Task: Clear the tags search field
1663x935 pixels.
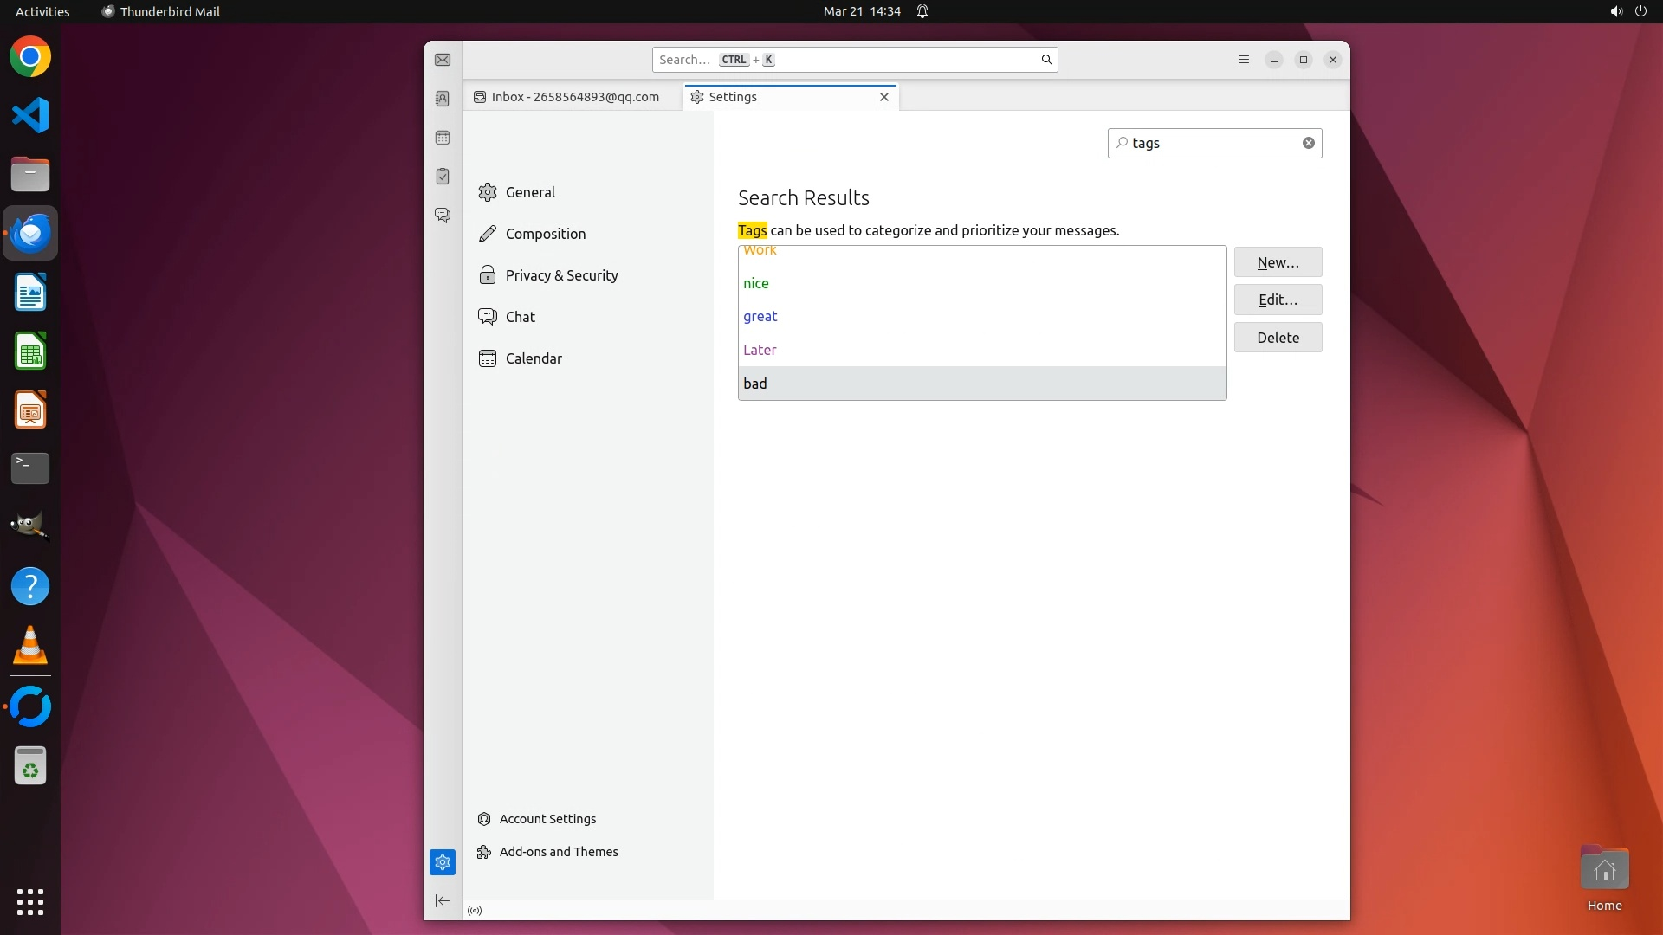Action: tap(1309, 143)
